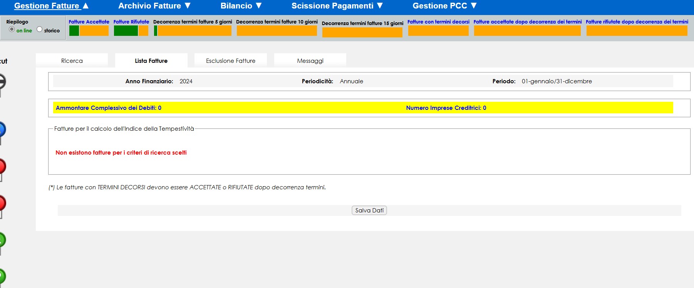This screenshot has height=288, width=694.
Task: Select the "storico" Riepilogo radio button
Action: click(x=39, y=29)
